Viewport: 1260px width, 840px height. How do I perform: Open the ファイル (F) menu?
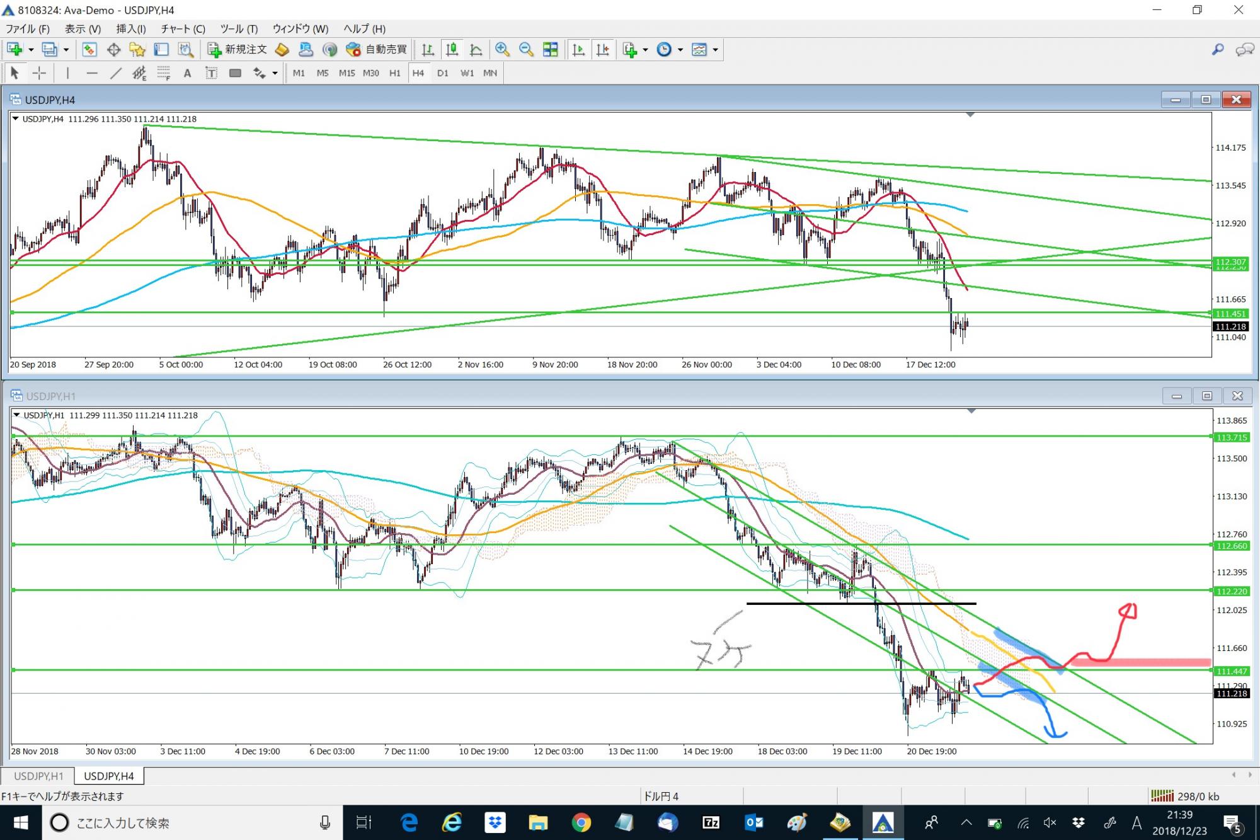pos(28,29)
